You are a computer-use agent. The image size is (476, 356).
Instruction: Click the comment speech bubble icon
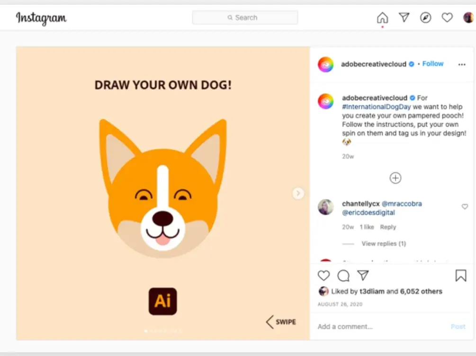[x=343, y=276]
